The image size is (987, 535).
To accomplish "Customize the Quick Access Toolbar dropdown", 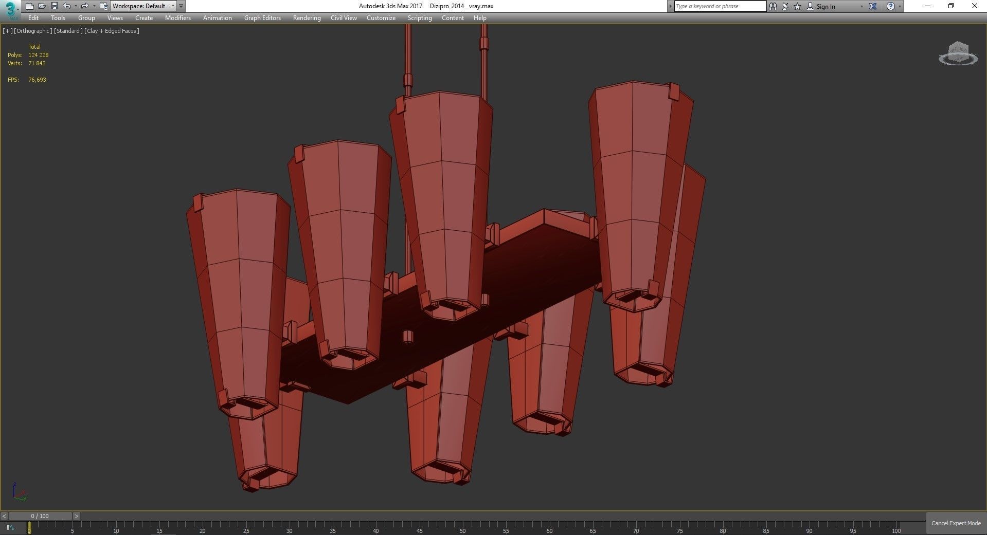I will click(181, 6).
